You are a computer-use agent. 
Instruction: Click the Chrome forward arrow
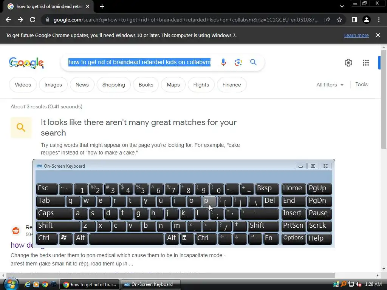[20, 20]
